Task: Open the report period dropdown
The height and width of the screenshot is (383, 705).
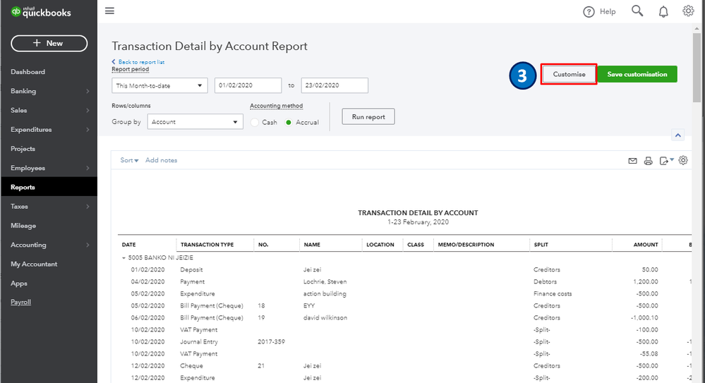Action: [159, 85]
